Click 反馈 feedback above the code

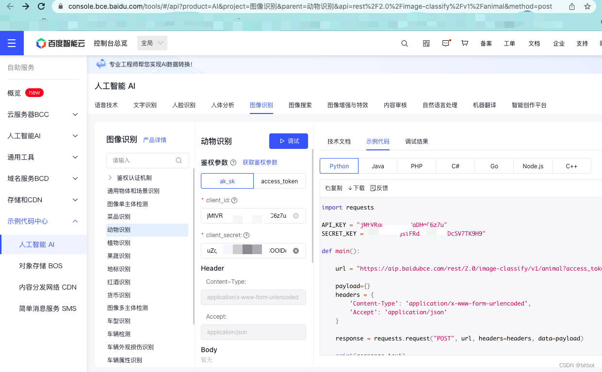379,188
